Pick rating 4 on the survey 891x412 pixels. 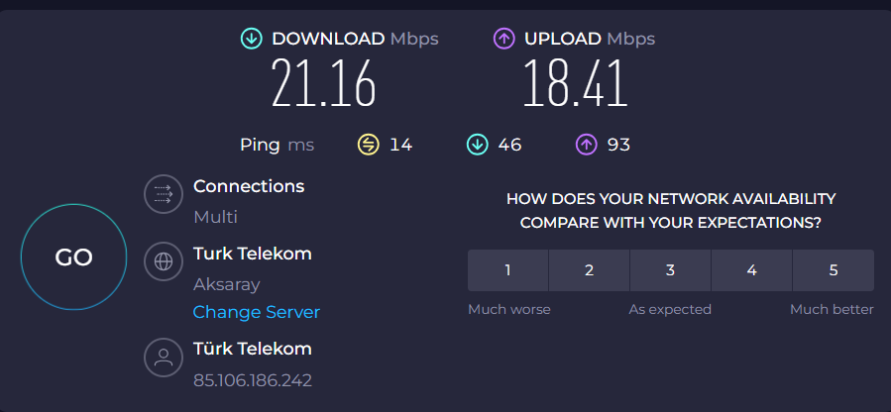751,270
